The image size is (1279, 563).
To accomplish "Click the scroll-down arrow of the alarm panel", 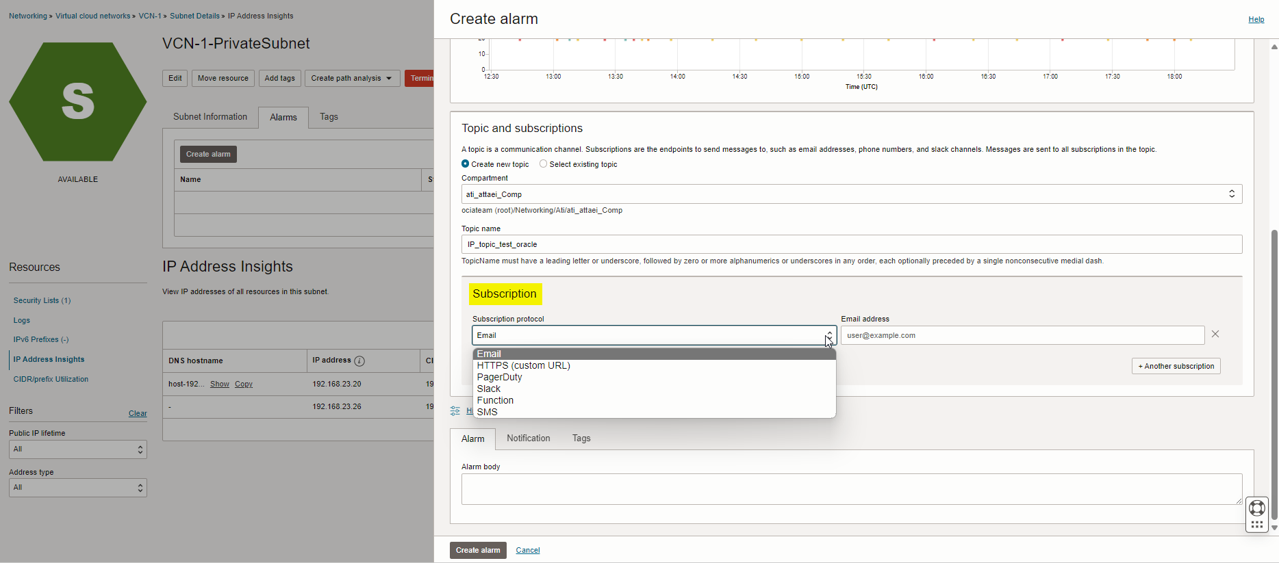I will (x=1274, y=527).
